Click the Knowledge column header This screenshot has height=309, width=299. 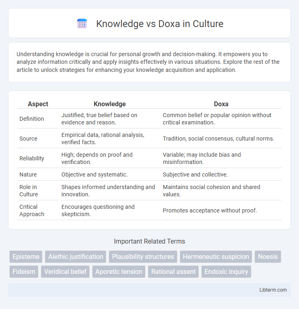point(109,104)
